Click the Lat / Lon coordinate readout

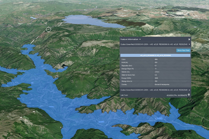(176, 95)
